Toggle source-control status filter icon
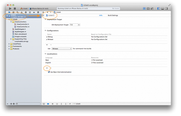 tap(14, 104)
